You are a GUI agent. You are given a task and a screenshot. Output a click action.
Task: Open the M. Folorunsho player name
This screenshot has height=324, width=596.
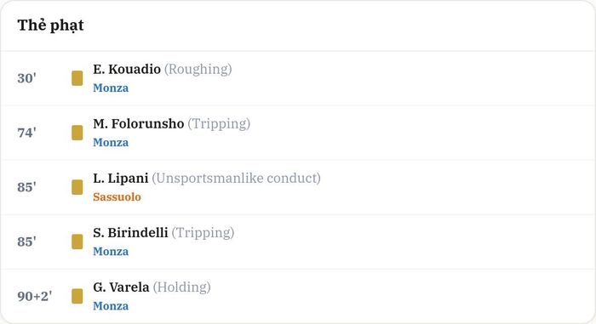click(138, 124)
